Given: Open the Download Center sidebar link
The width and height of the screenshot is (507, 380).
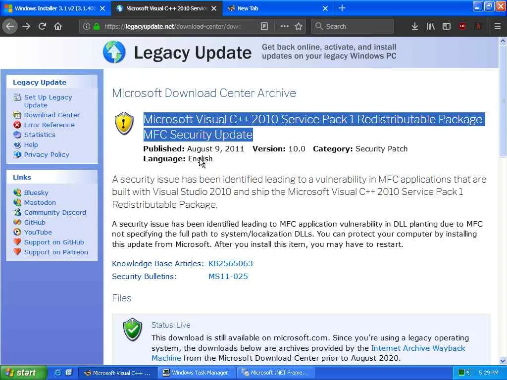Looking at the screenshot, I should point(51,115).
